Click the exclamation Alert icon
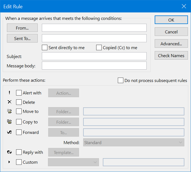191x172 pixels. coord(9,93)
